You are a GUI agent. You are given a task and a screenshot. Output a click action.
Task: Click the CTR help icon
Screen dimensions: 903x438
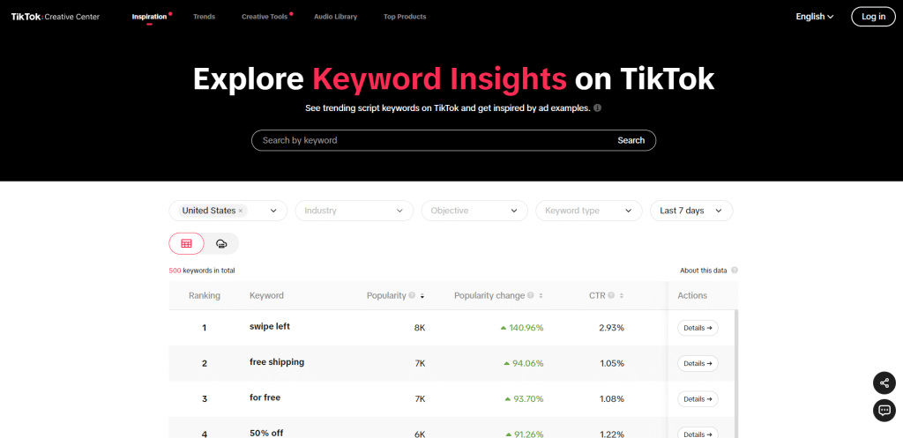coord(611,295)
